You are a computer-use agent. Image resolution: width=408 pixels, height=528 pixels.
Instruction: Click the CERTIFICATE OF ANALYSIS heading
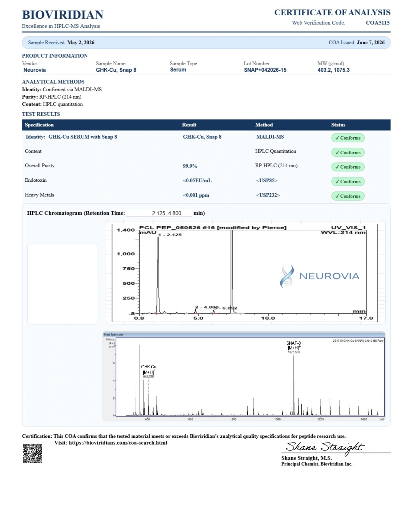pos(332,12)
